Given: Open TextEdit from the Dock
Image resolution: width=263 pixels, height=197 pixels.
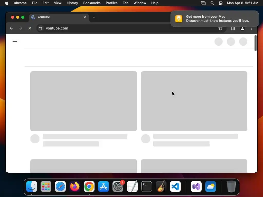Looking at the screenshot, I should click(x=132, y=186).
